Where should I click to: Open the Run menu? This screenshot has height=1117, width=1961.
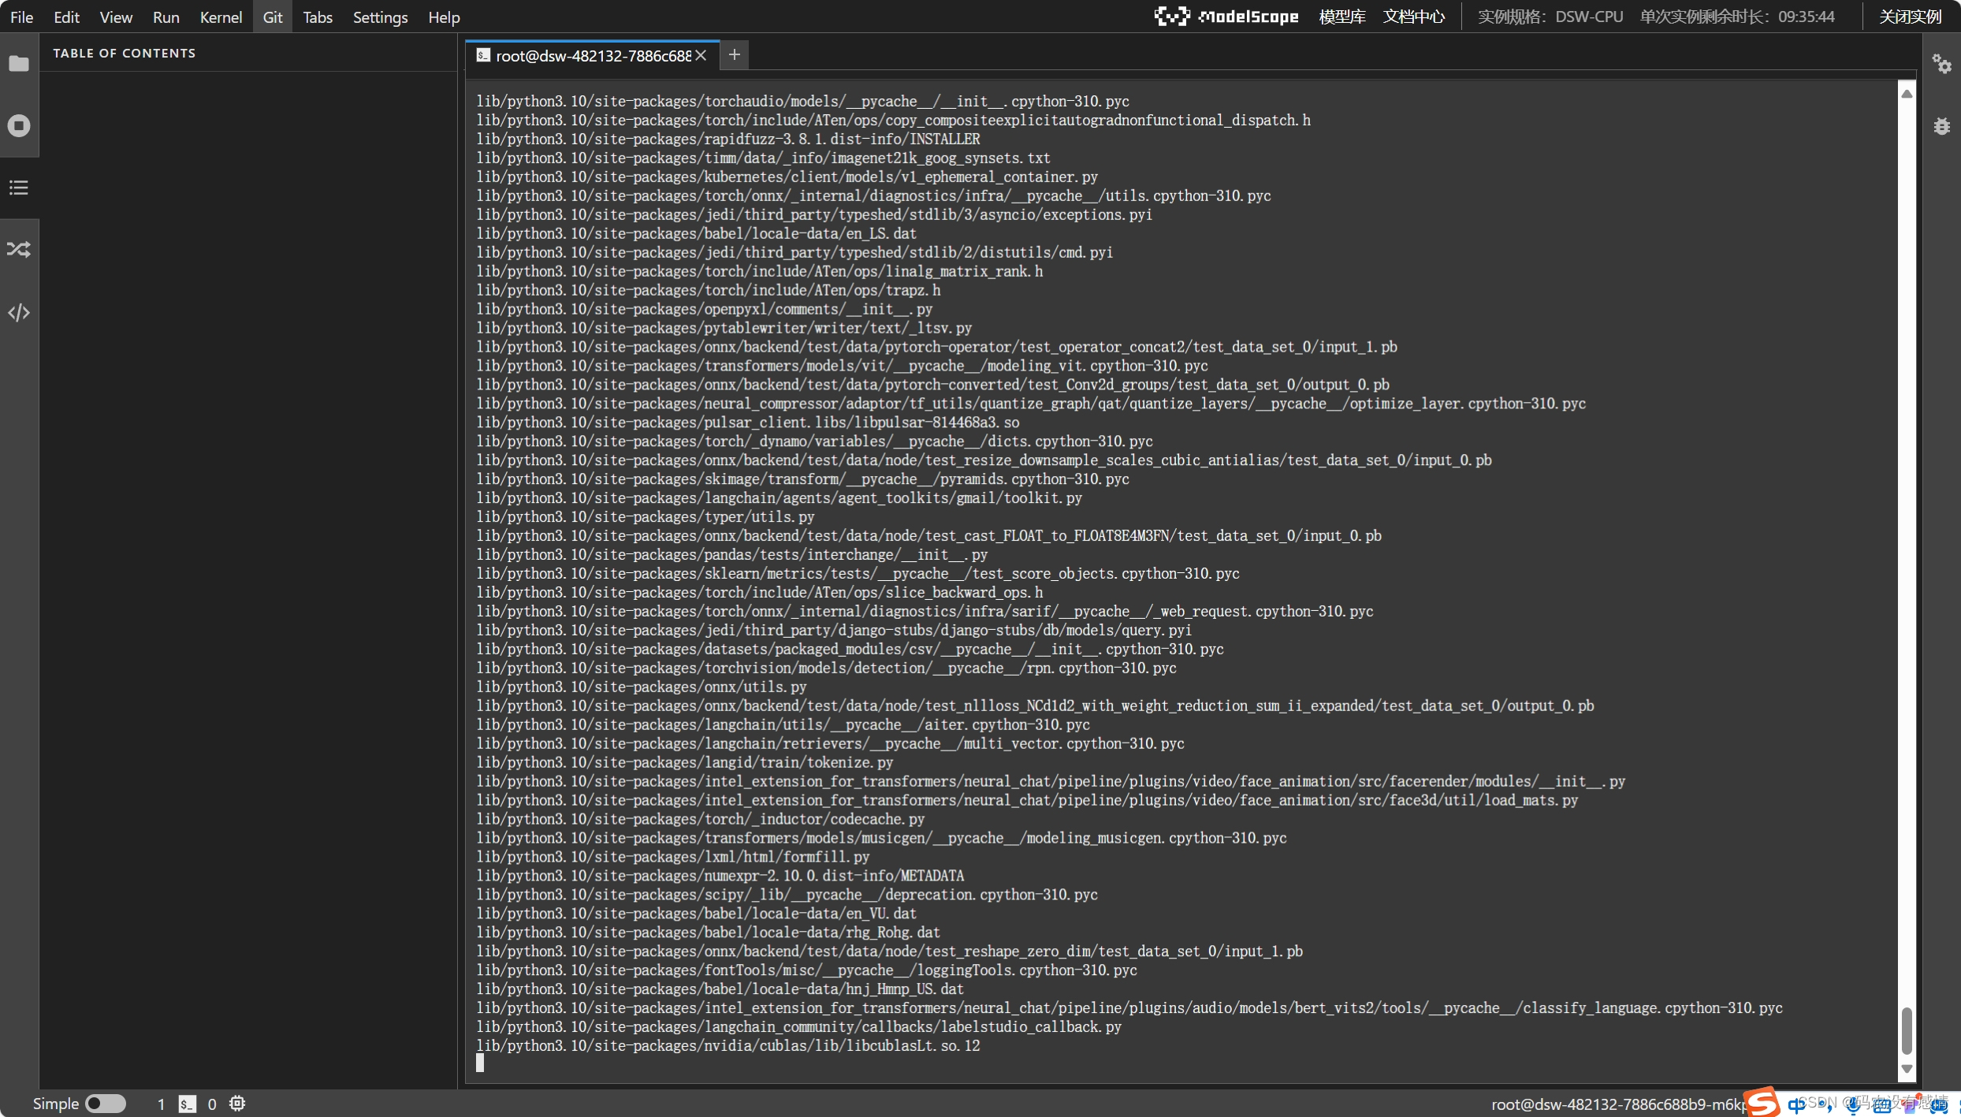point(166,17)
